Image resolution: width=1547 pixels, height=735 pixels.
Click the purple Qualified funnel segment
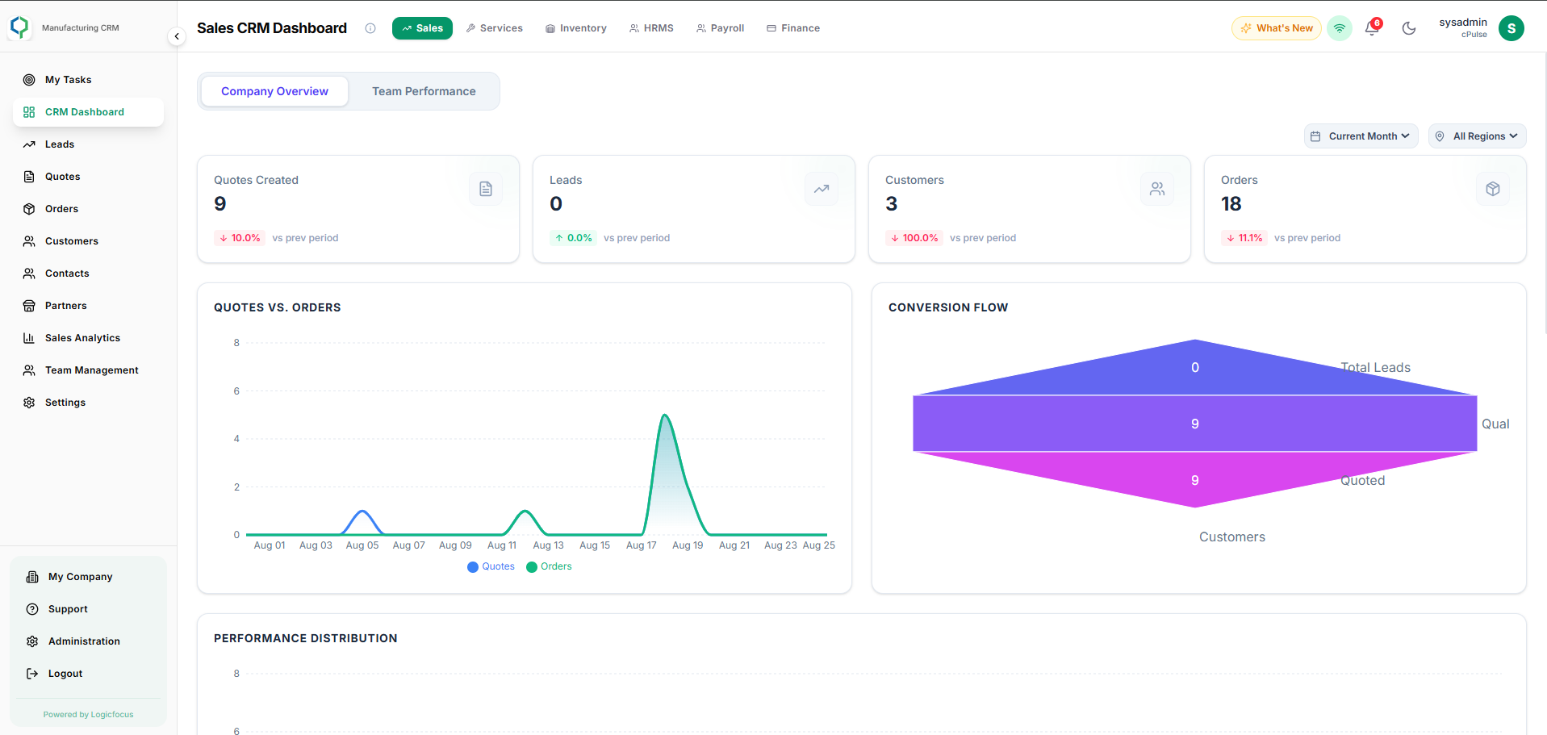1195,424
